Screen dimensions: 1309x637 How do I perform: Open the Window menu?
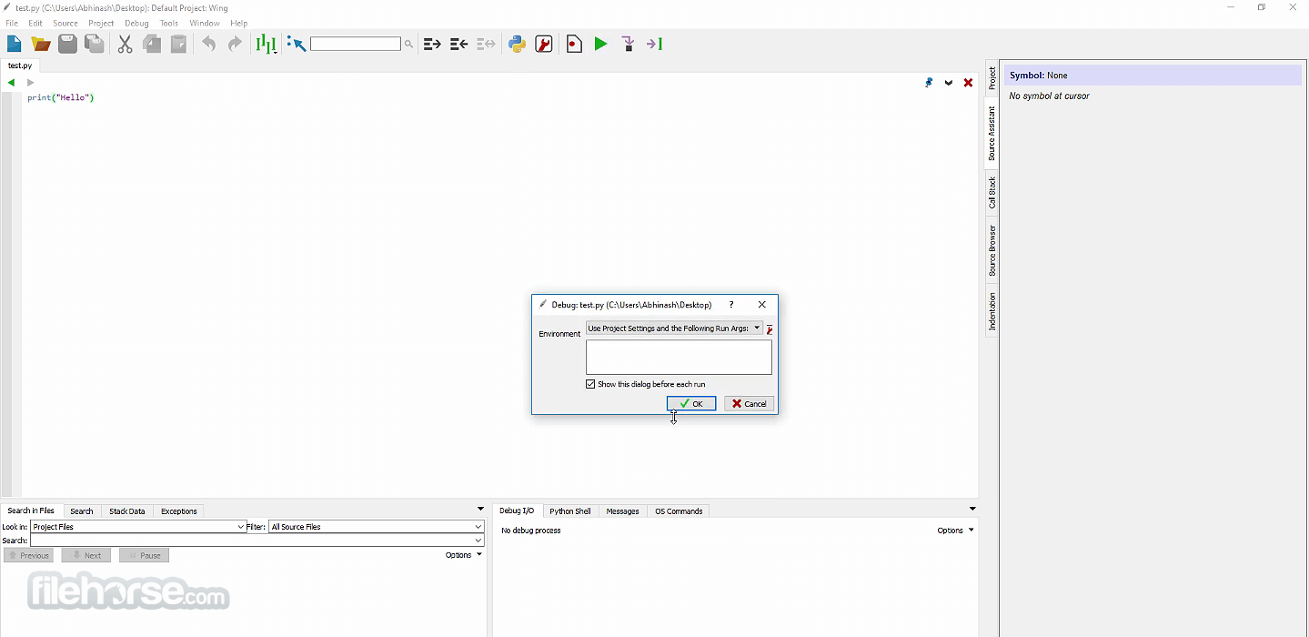pos(205,23)
